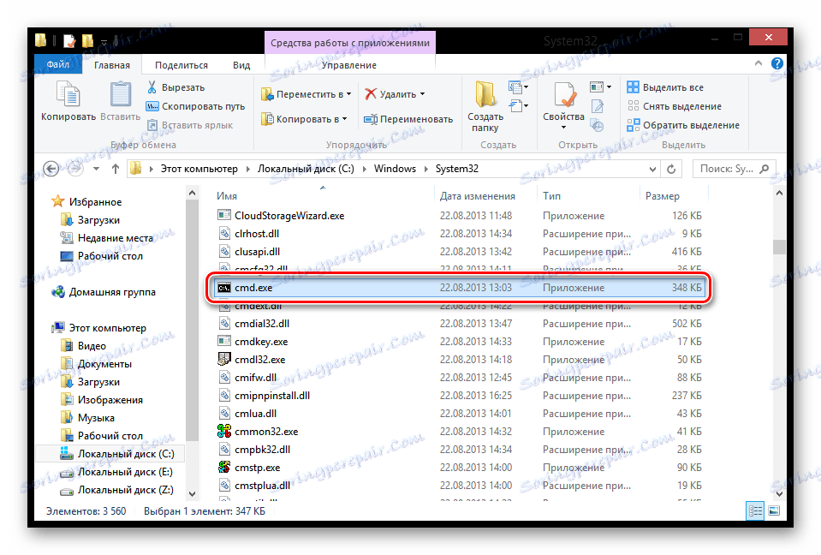Viewport: 821px width, 555px height.
Task: Click Средства работы с приложениями contextual tab
Action: 350,43
